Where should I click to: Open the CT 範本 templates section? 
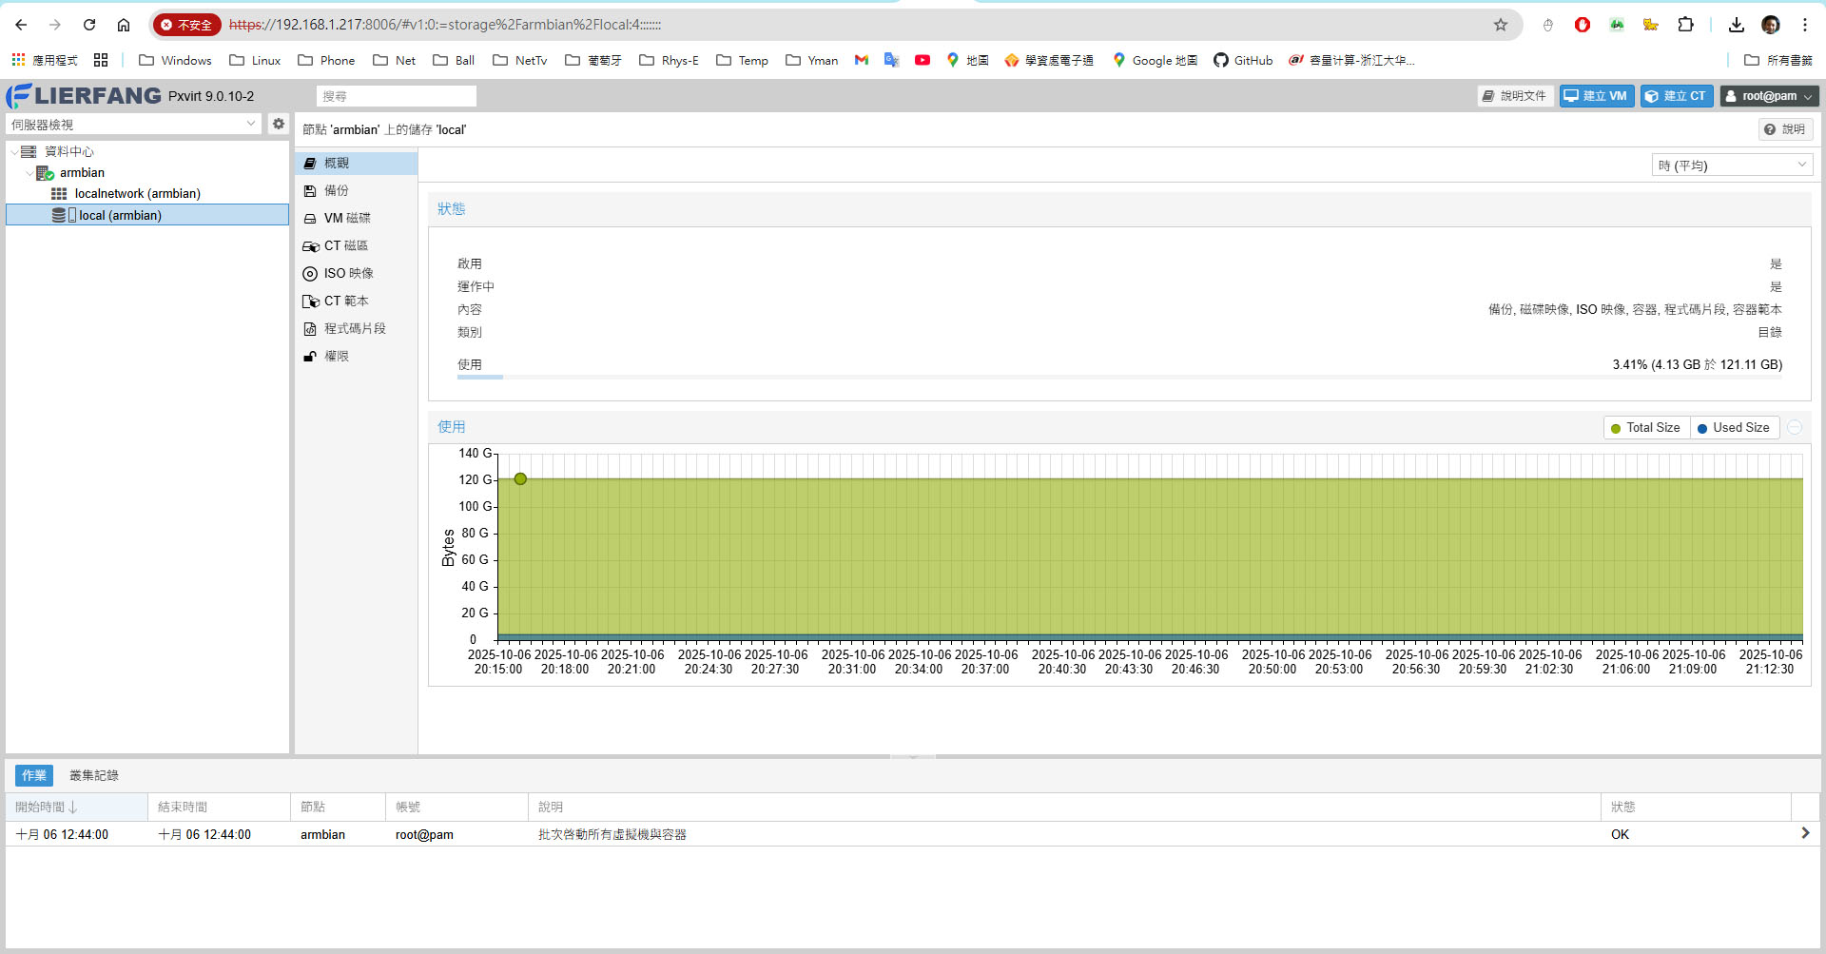pos(345,302)
